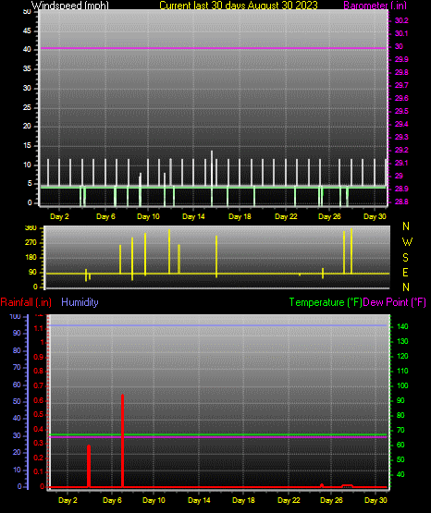Viewport: 431px width, 513px height.
Task: Click the red "Rainfall (.in)" legend label
Action: click(x=26, y=302)
